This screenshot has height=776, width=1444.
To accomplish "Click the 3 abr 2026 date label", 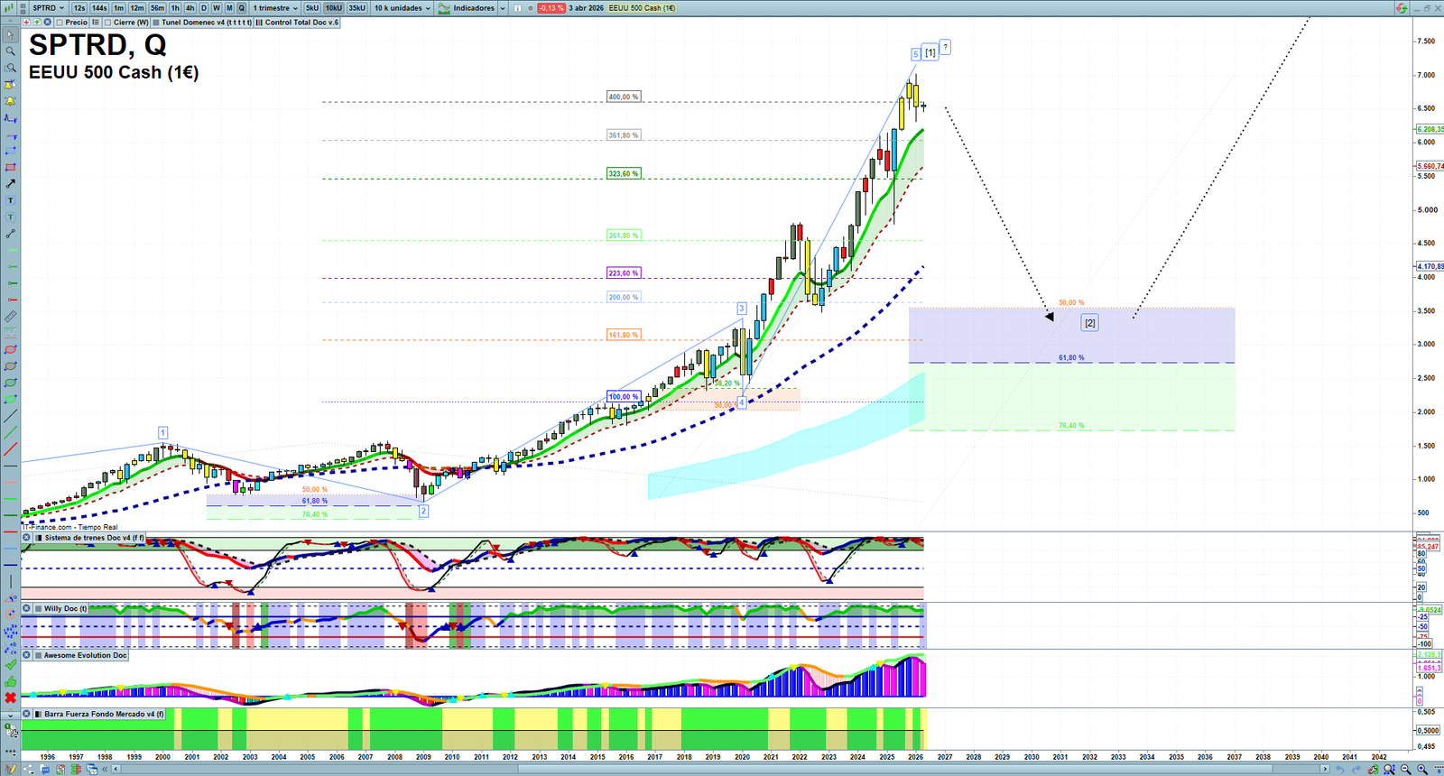I will pyautogui.click(x=587, y=8).
